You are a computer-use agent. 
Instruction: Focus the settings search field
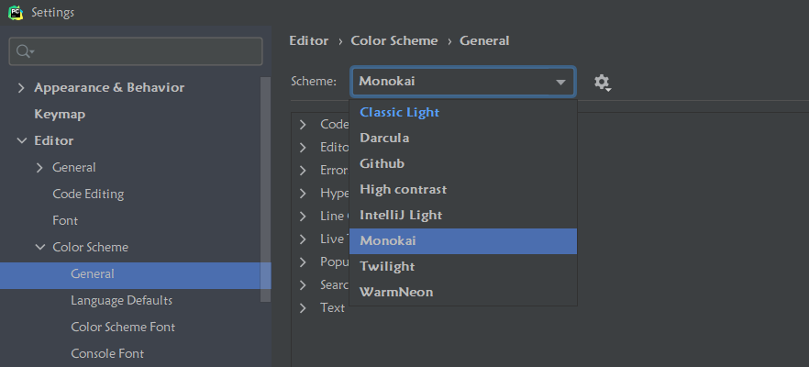147,52
